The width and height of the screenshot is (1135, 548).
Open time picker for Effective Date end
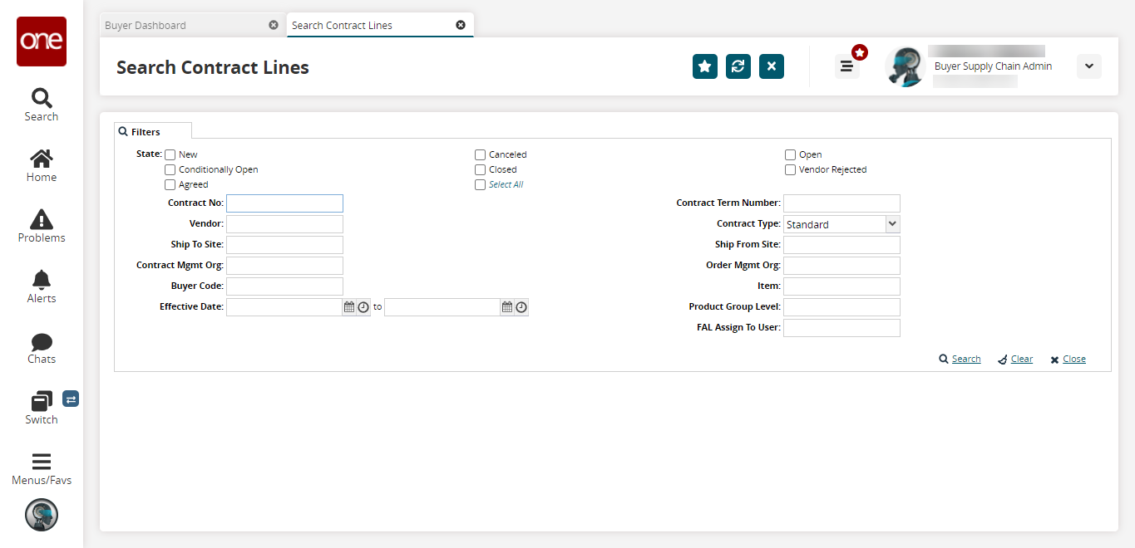[521, 307]
